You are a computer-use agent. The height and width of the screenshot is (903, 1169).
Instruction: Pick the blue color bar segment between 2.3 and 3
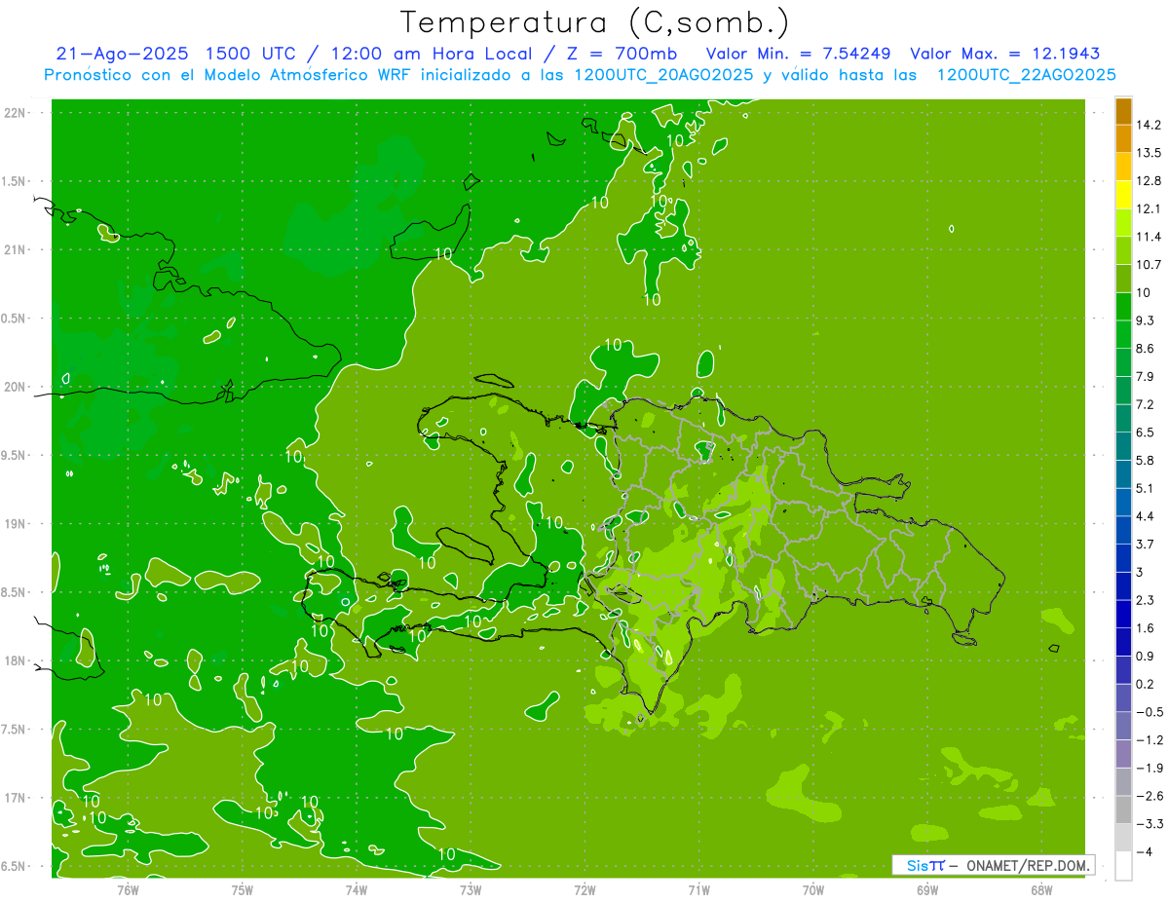click(1124, 586)
